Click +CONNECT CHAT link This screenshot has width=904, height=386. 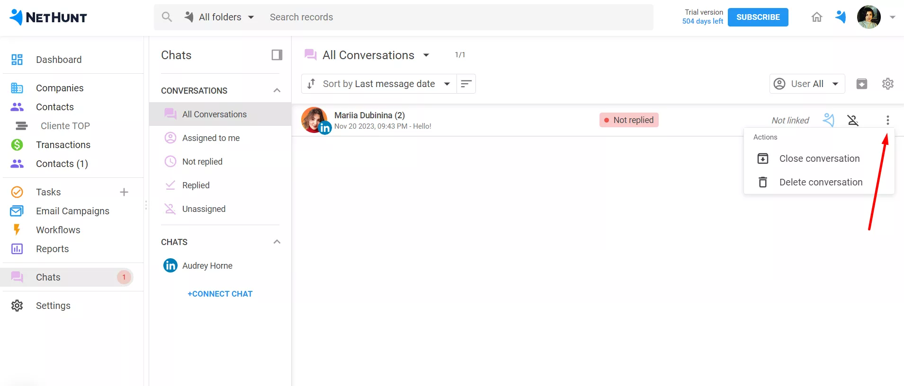(220, 294)
